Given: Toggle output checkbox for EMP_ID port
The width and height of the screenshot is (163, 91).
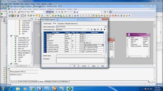Looking at the screenshot, I should [83, 37].
